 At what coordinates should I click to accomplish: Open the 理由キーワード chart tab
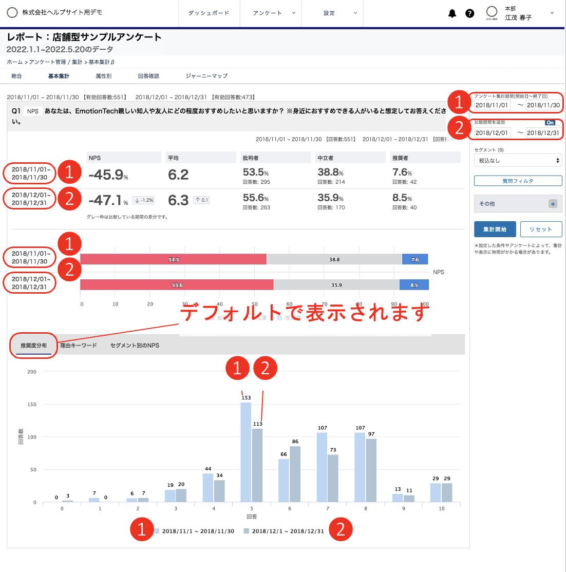[x=77, y=346]
